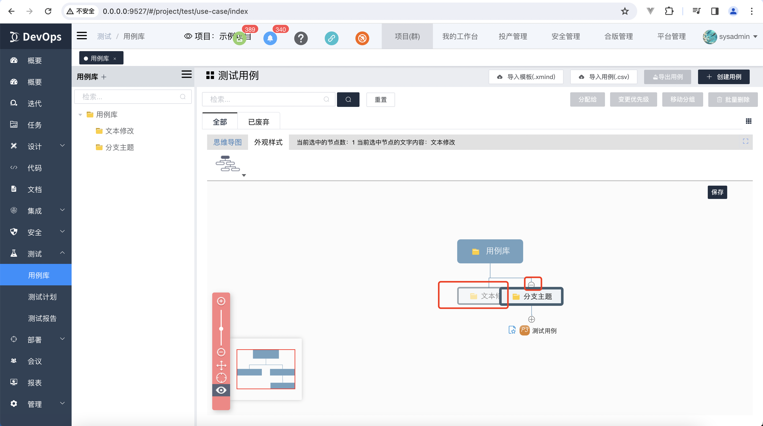The image size is (763, 426).
Task: Click the zoom slider handle on navigator
Action: (x=221, y=329)
